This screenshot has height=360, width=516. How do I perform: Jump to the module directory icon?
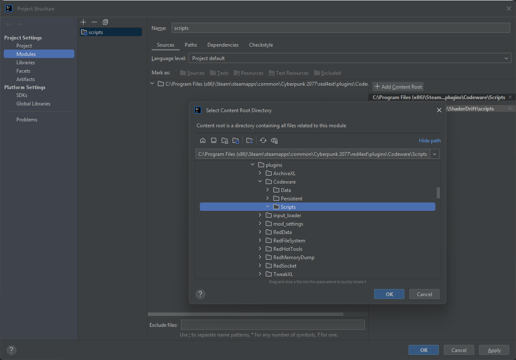[x=236, y=141]
